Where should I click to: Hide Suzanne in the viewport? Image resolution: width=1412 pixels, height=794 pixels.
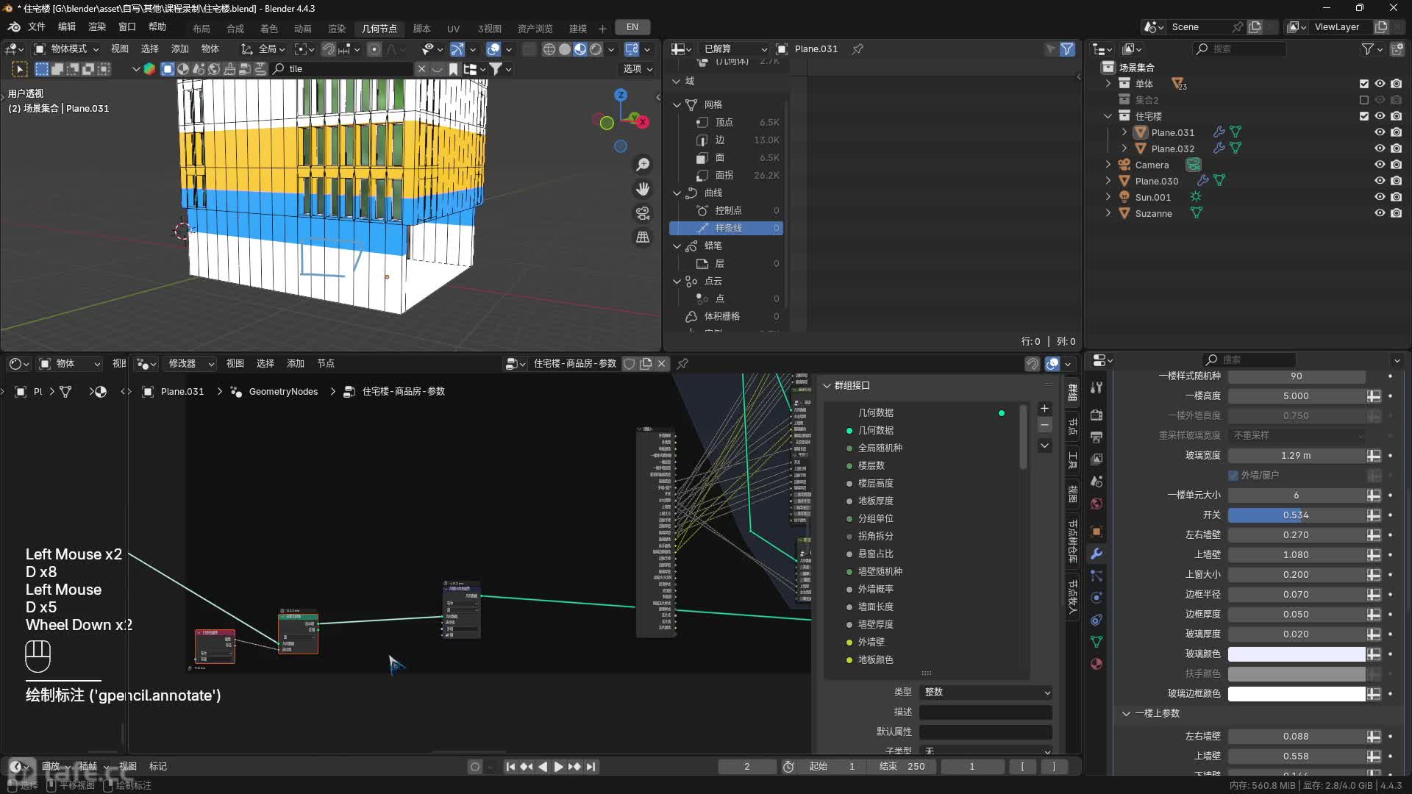tap(1380, 213)
